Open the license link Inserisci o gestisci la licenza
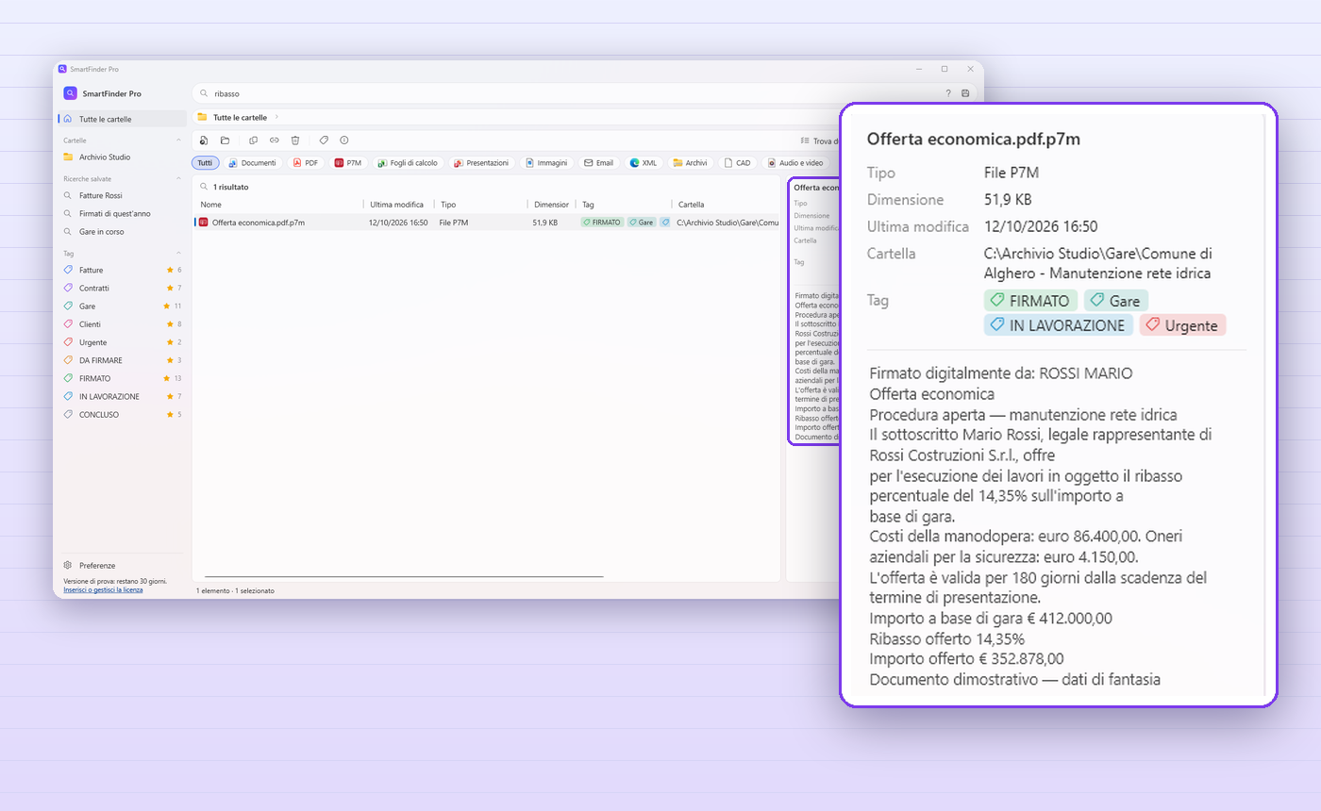Screen dimensions: 1321x811 (103, 589)
